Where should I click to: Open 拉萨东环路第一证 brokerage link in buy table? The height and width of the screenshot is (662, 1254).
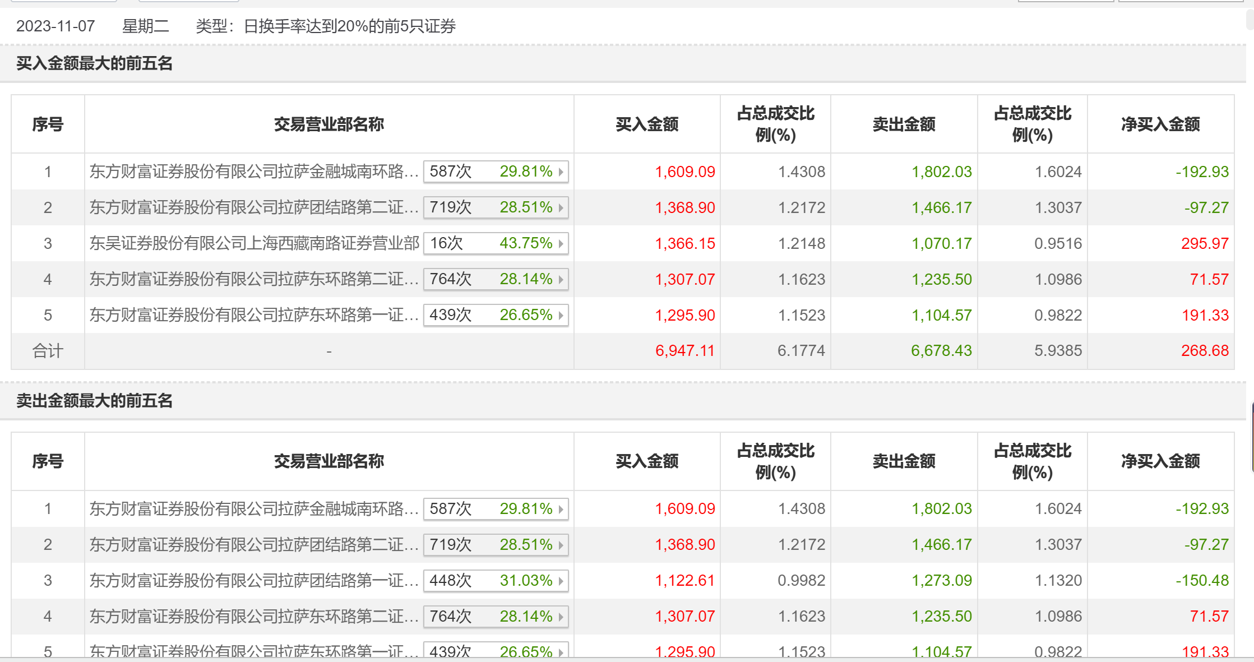click(x=254, y=315)
